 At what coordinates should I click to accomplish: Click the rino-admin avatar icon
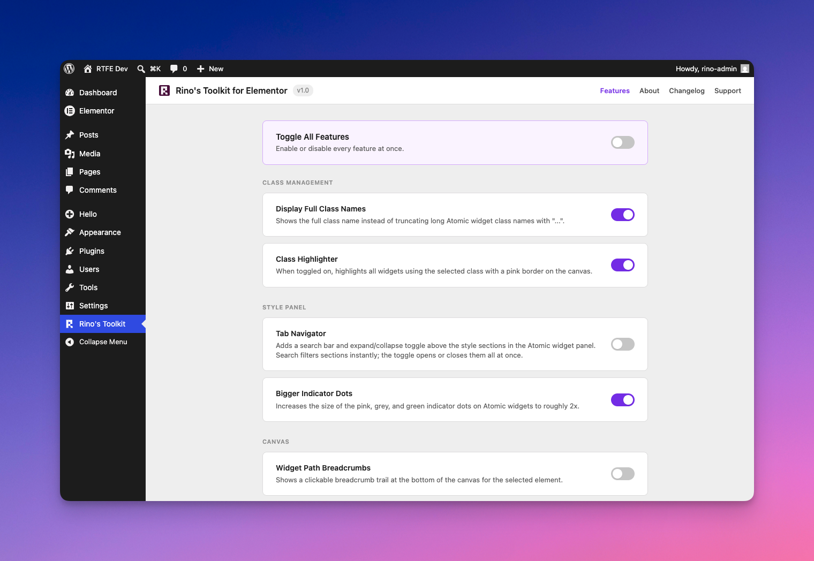(744, 69)
